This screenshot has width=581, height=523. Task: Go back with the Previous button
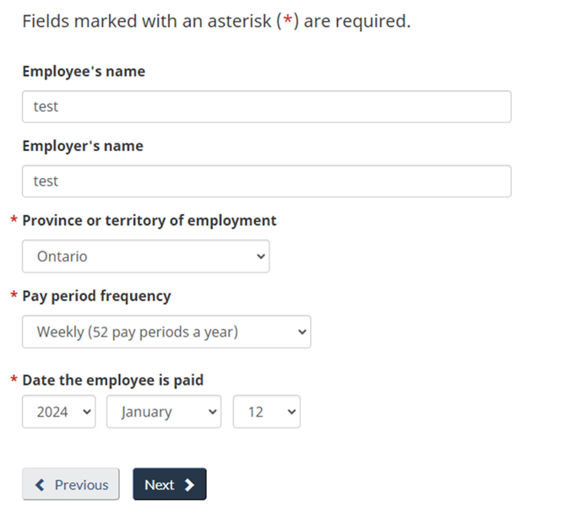click(x=71, y=485)
